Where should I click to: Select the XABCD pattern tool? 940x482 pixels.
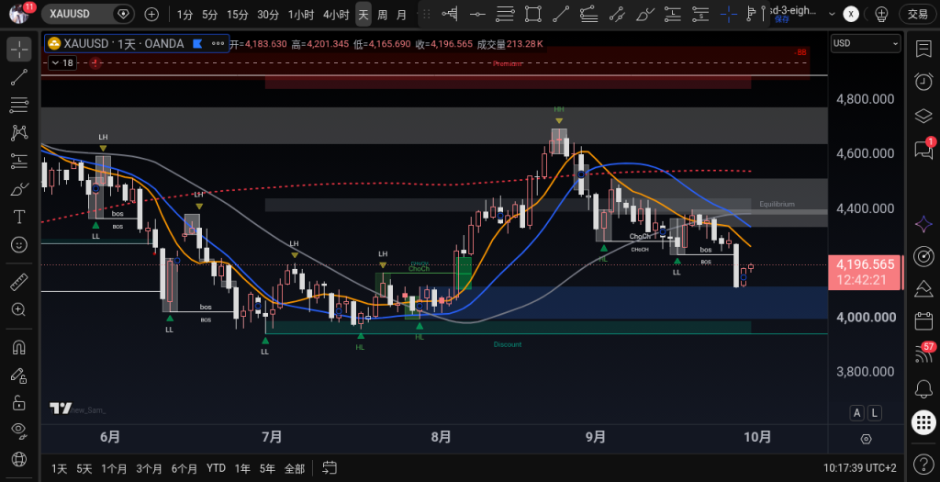[19, 133]
